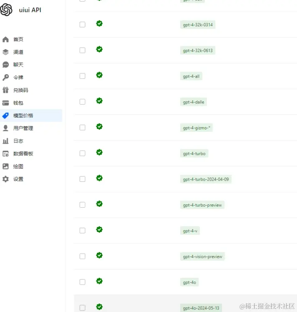Click the 令牌 key icon

tap(5, 78)
